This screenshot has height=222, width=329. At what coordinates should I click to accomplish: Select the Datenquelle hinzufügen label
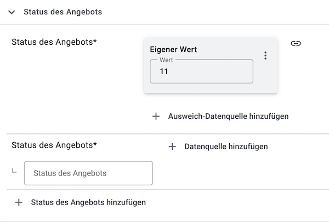(226, 147)
